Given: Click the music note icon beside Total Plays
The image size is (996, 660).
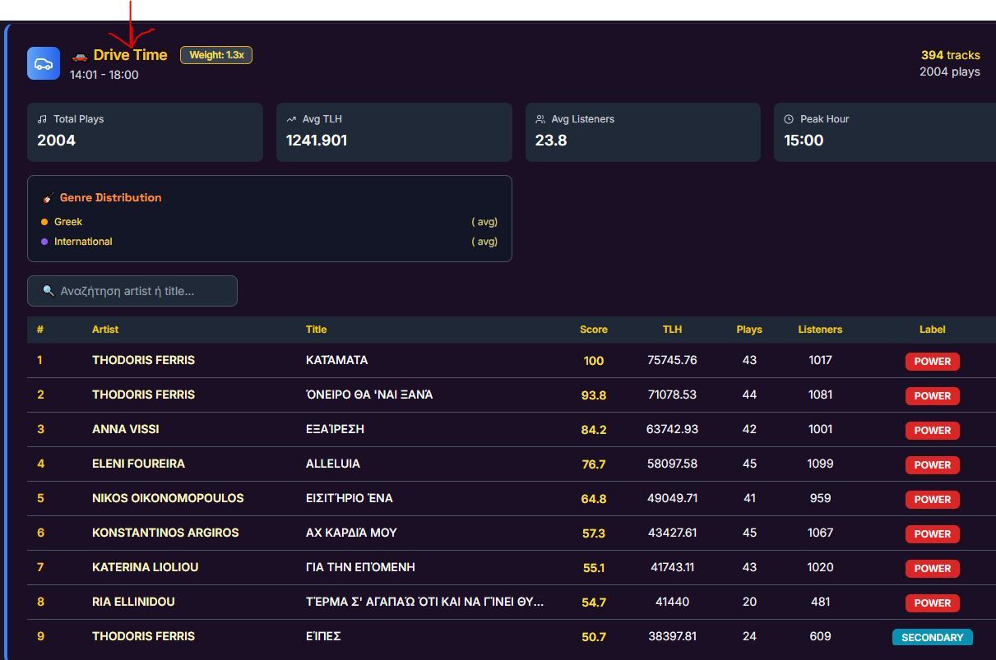Looking at the screenshot, I should (42, 119).
